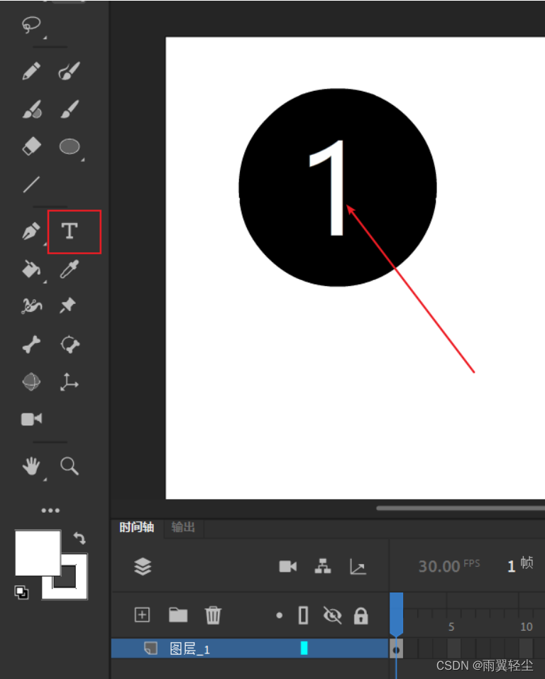The image size is (545, 679).
Task: Select the 3D Translation axis tool
Action: click(69, 382)
